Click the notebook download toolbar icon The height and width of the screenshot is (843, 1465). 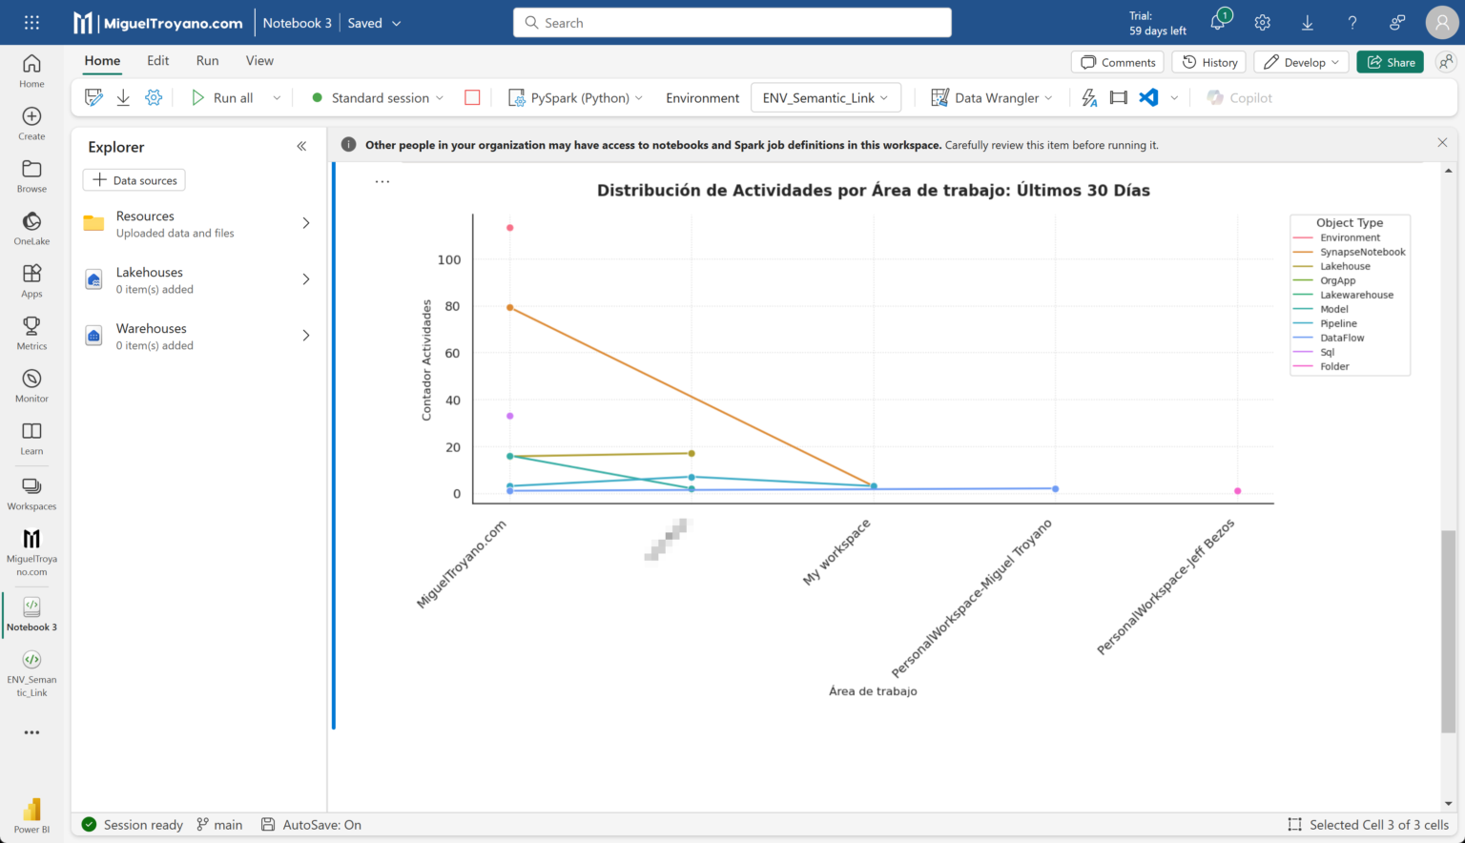[x=123, y=97]
